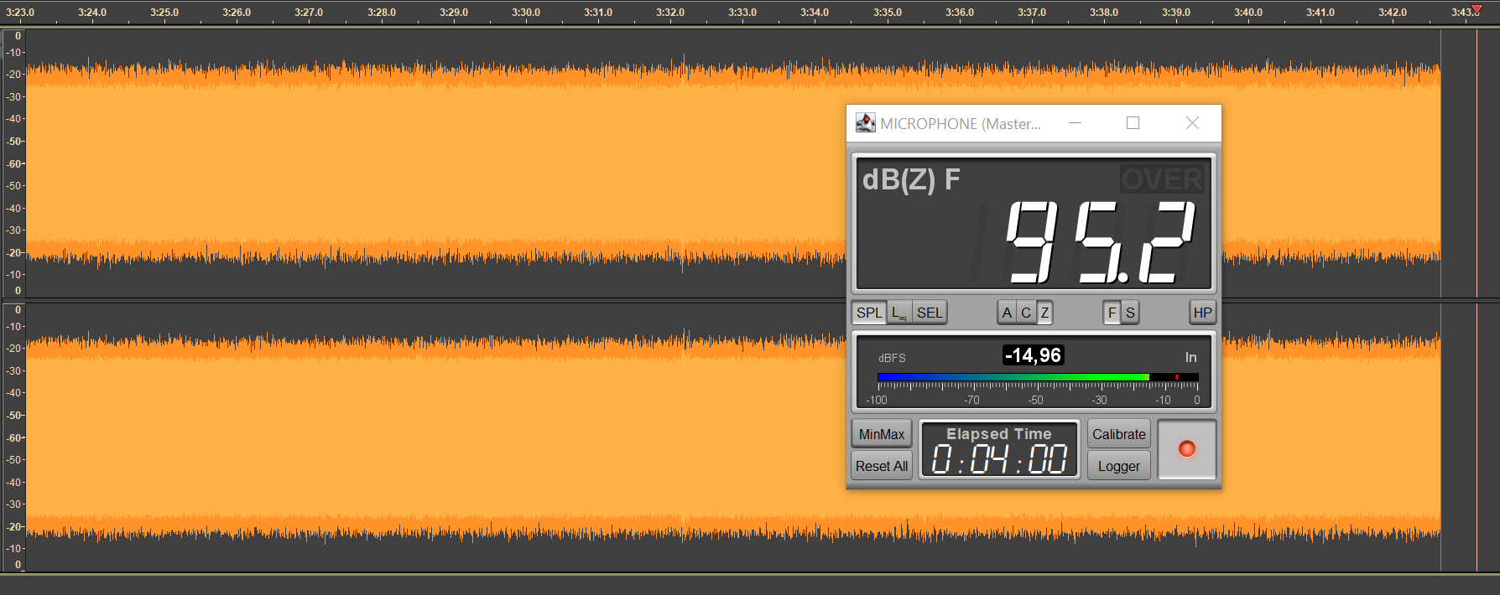Click 3:30.0 on the time ruler
1500x595 pixels.
[x=526, y=13]
